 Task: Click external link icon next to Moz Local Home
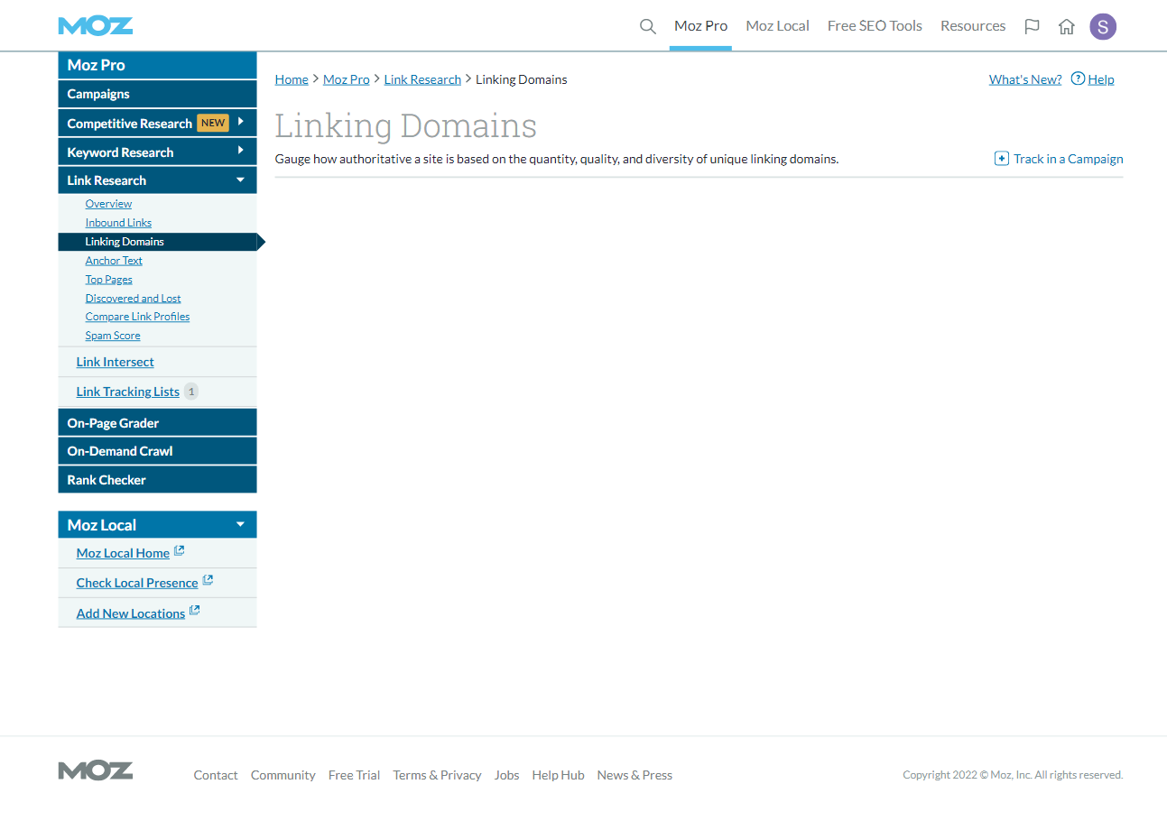[x=179, y=551]
